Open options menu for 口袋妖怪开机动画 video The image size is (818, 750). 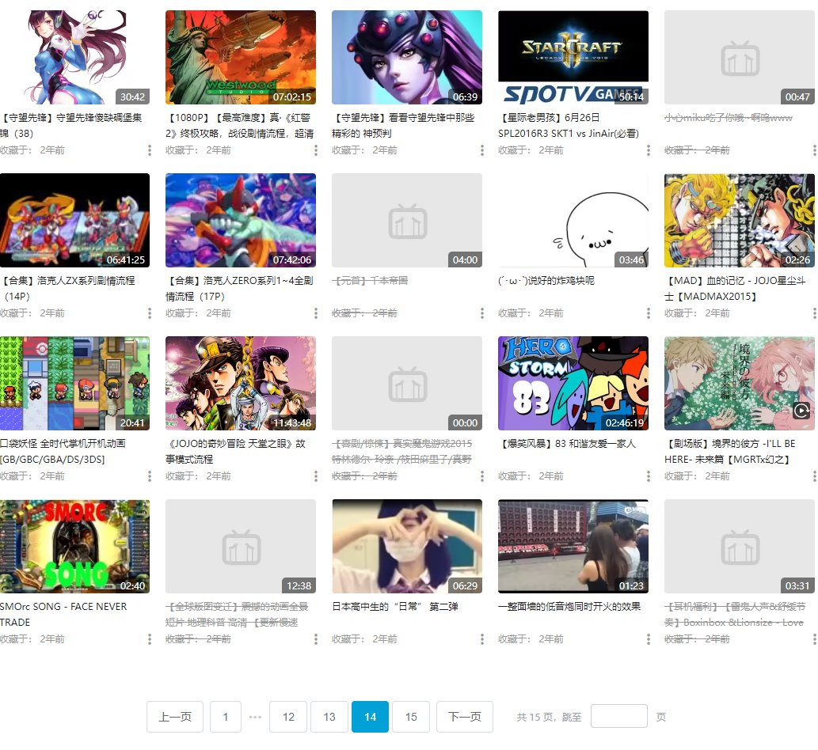click(x=150, y=476)
